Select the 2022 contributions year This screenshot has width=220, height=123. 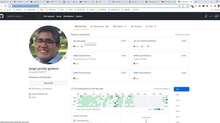[181, 89]
